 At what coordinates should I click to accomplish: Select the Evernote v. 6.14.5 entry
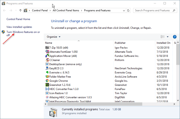click(59, 72)
